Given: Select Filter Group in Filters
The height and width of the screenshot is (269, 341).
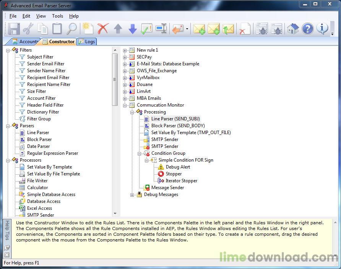Looking at the screenshot, I should (39, 119).
